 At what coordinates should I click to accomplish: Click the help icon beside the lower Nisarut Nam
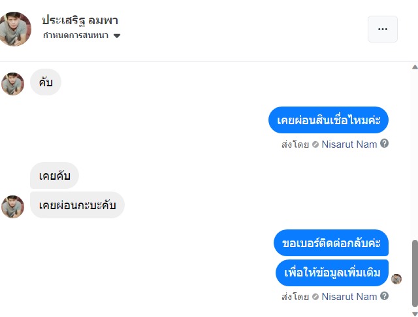(385, 296)
